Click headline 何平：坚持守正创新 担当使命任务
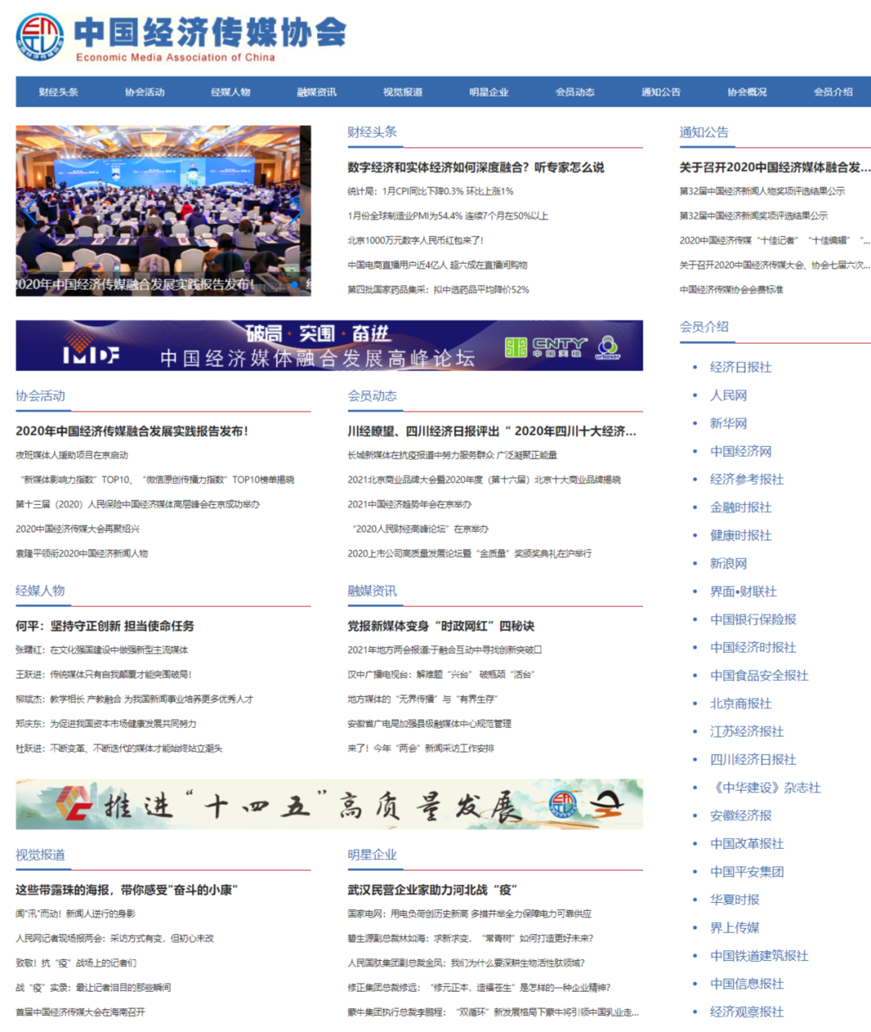Image resolution: width=871 pixels, height=1032 pixels. click(x=105, y=626)
